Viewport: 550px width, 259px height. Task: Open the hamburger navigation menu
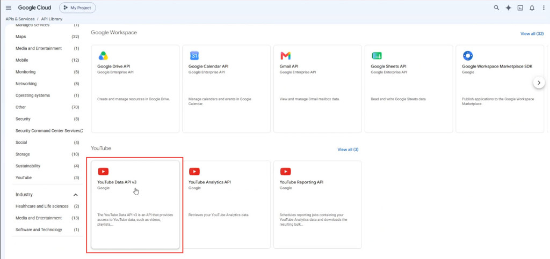tap(9, 8)
